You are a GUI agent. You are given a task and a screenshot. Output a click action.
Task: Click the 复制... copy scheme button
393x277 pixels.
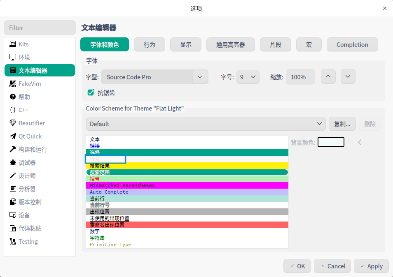point(342,124)
